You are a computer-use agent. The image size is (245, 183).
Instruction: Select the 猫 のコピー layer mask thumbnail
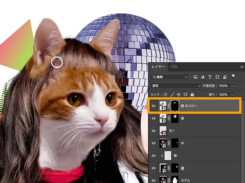coord(175,106)
